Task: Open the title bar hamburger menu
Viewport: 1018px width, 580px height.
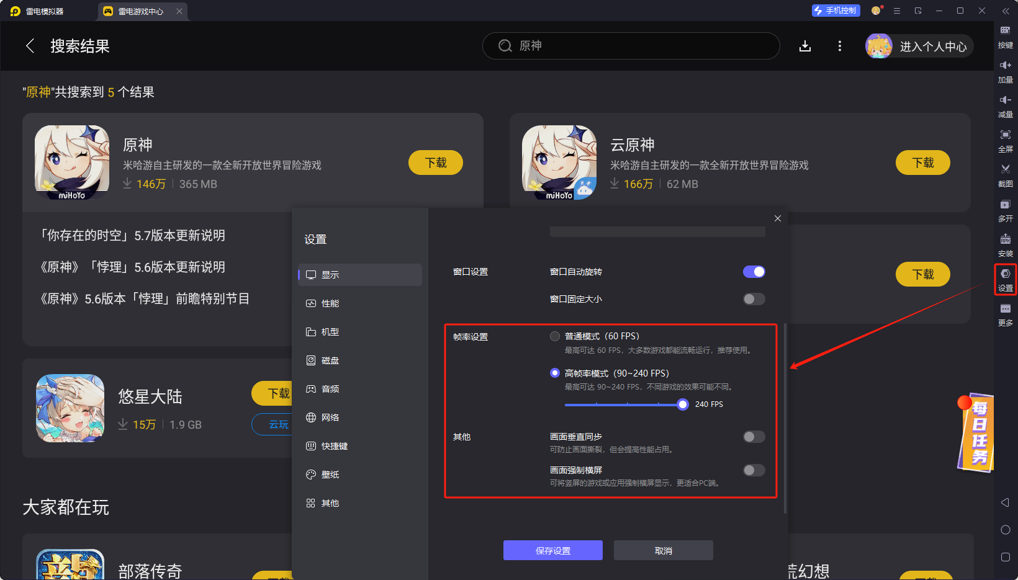Action: [x=897, y=11]
